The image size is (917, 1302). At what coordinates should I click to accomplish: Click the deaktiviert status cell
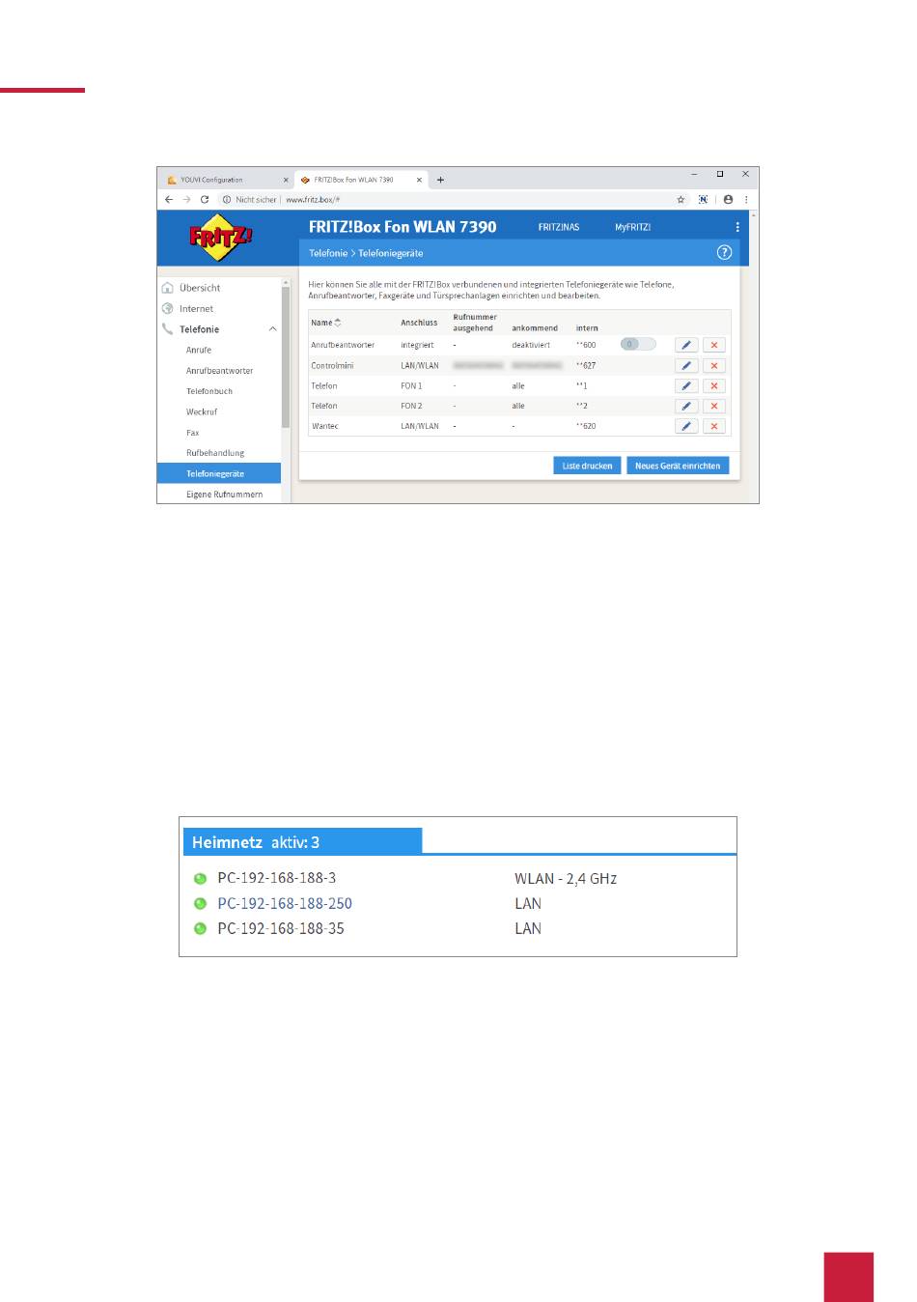[531, 345]
